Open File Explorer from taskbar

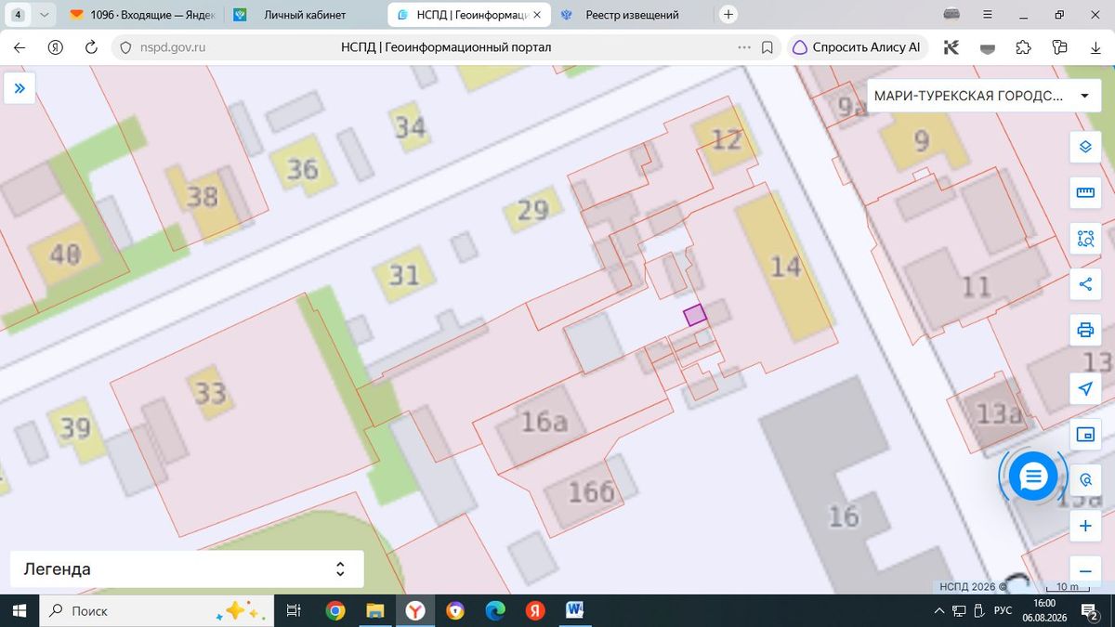375,611
